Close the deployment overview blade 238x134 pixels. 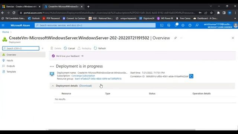(x=233, y=38)
